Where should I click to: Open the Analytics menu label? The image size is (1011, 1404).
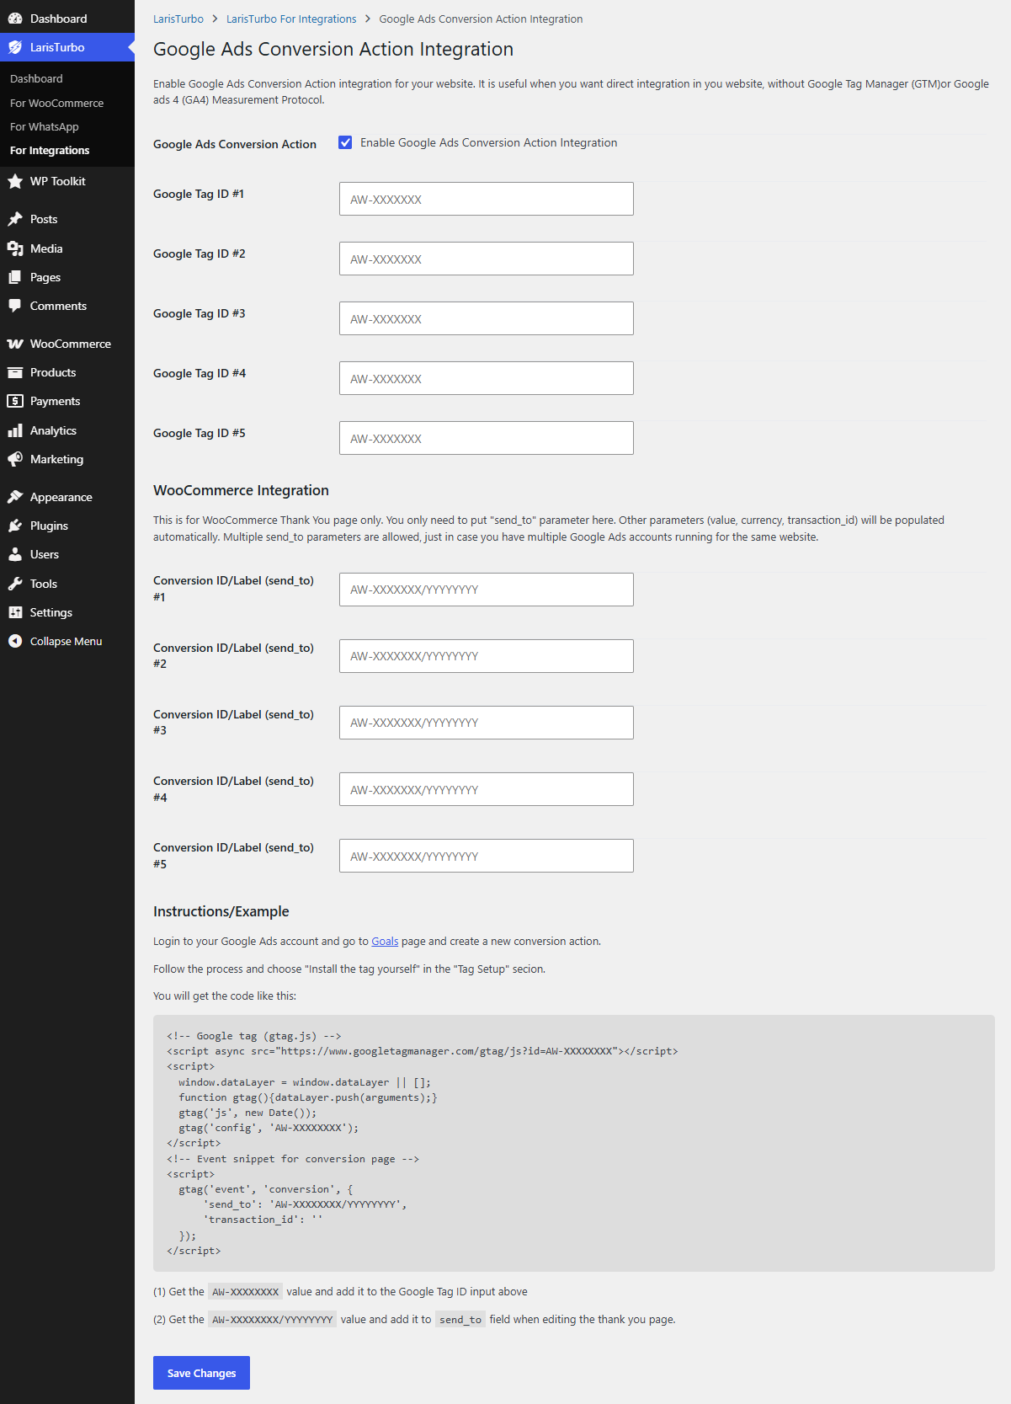pyautogui.click(x=53, y=430)
